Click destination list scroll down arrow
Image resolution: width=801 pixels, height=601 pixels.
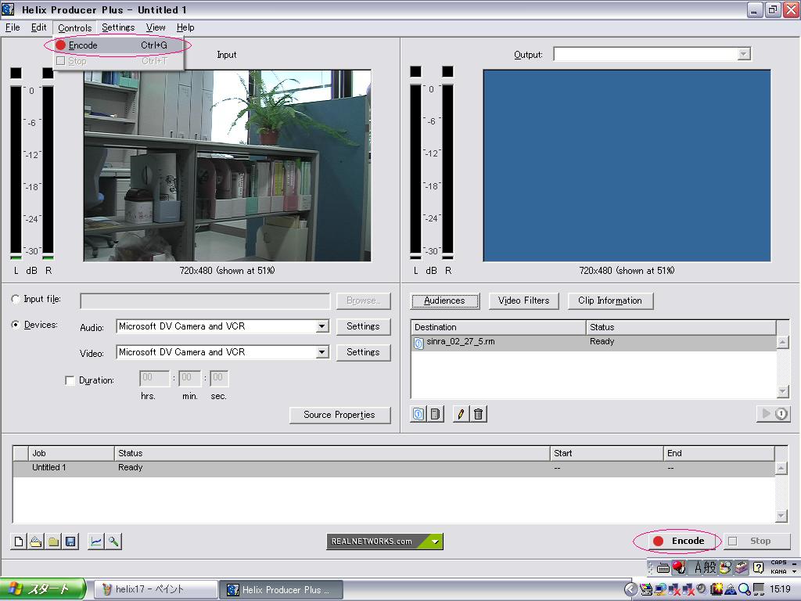(782, 391)
